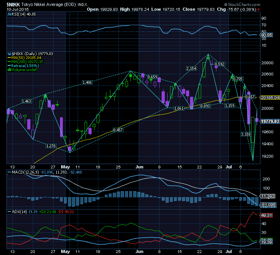
Task: Click the 11.393 MACD signal axis tag
Action: [268, 196]
